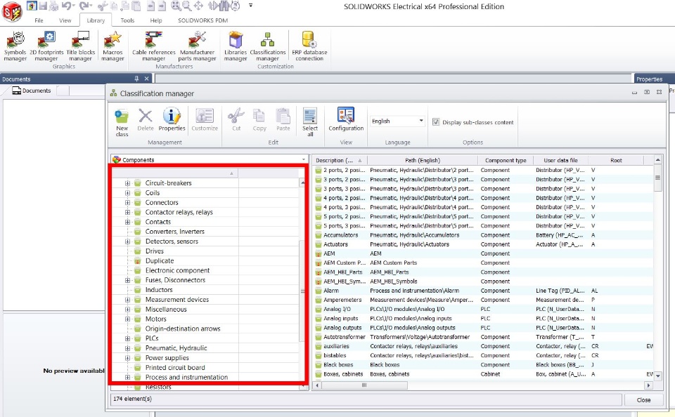Click the class tree vertical scrollbar

302,290
